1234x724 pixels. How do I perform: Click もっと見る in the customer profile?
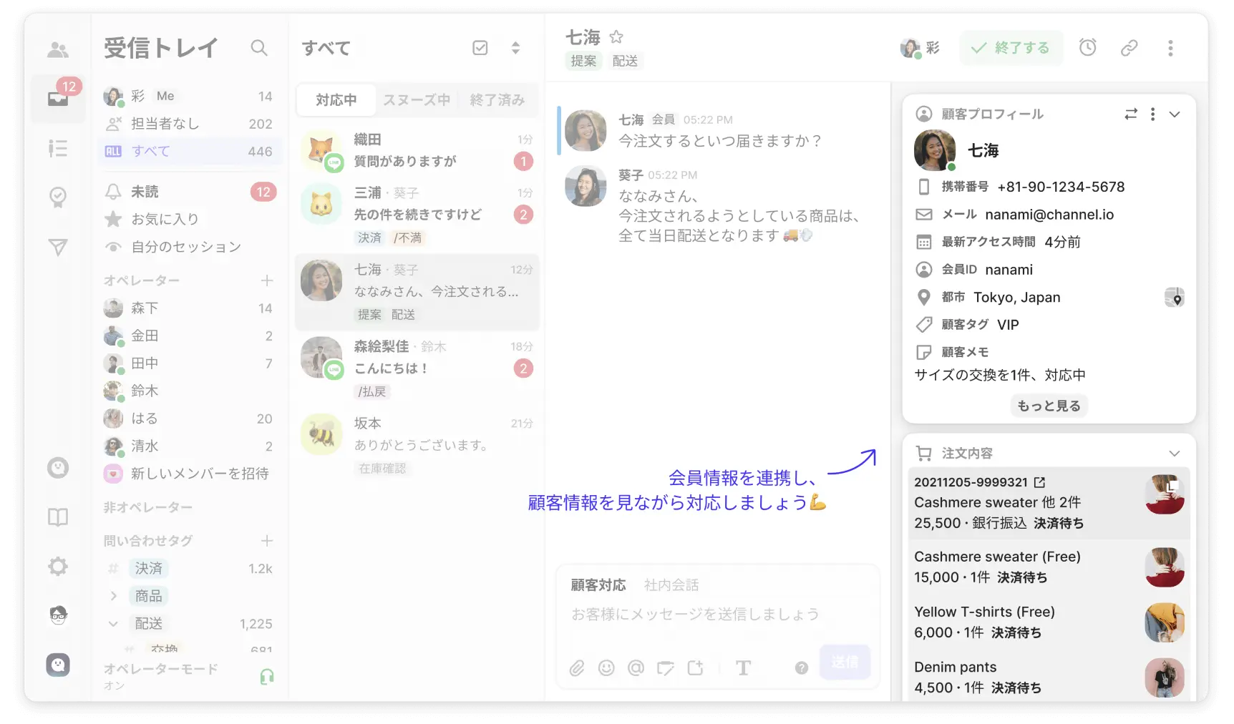pos(1049,406)
